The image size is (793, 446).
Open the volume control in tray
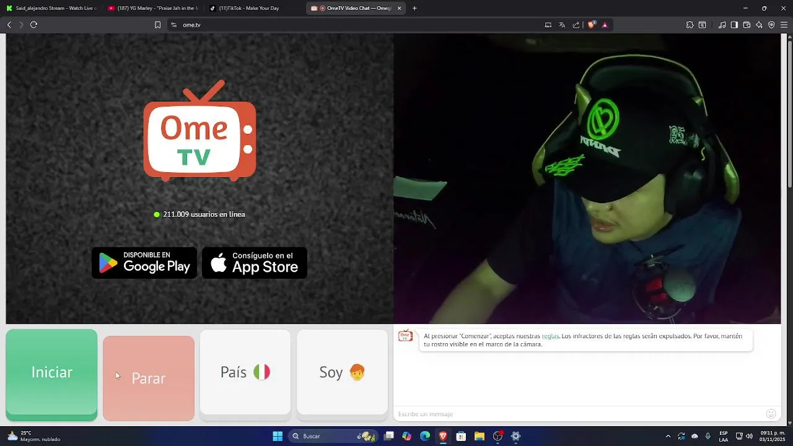(750, 436)
